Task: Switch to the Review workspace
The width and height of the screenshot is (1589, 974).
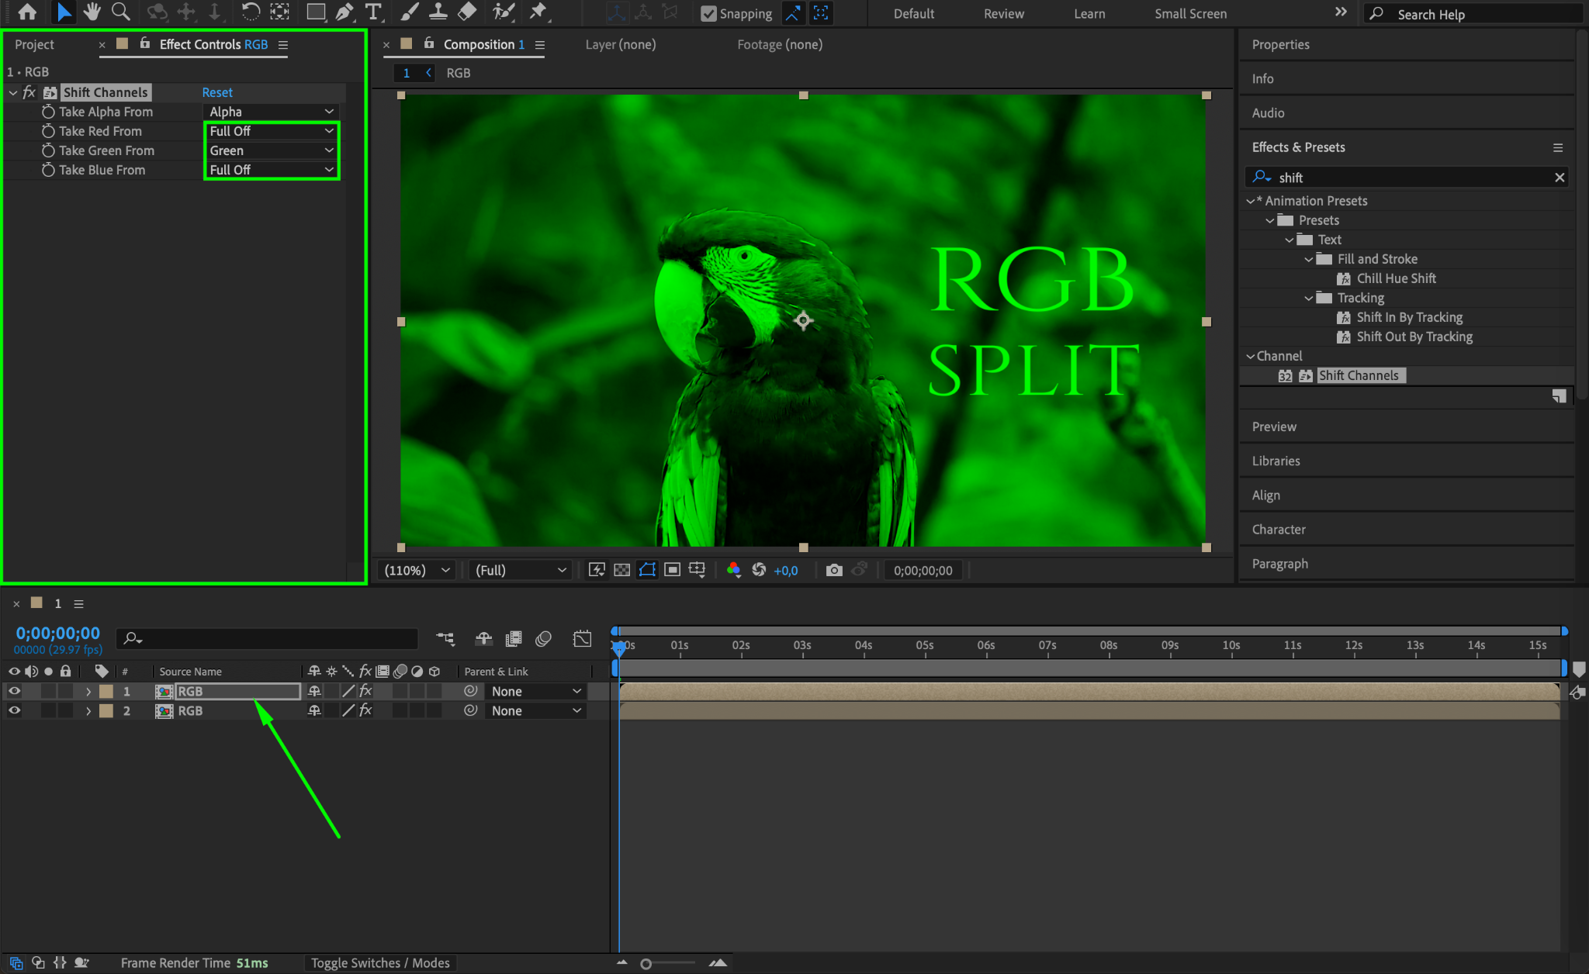Action: (1003, 13)
